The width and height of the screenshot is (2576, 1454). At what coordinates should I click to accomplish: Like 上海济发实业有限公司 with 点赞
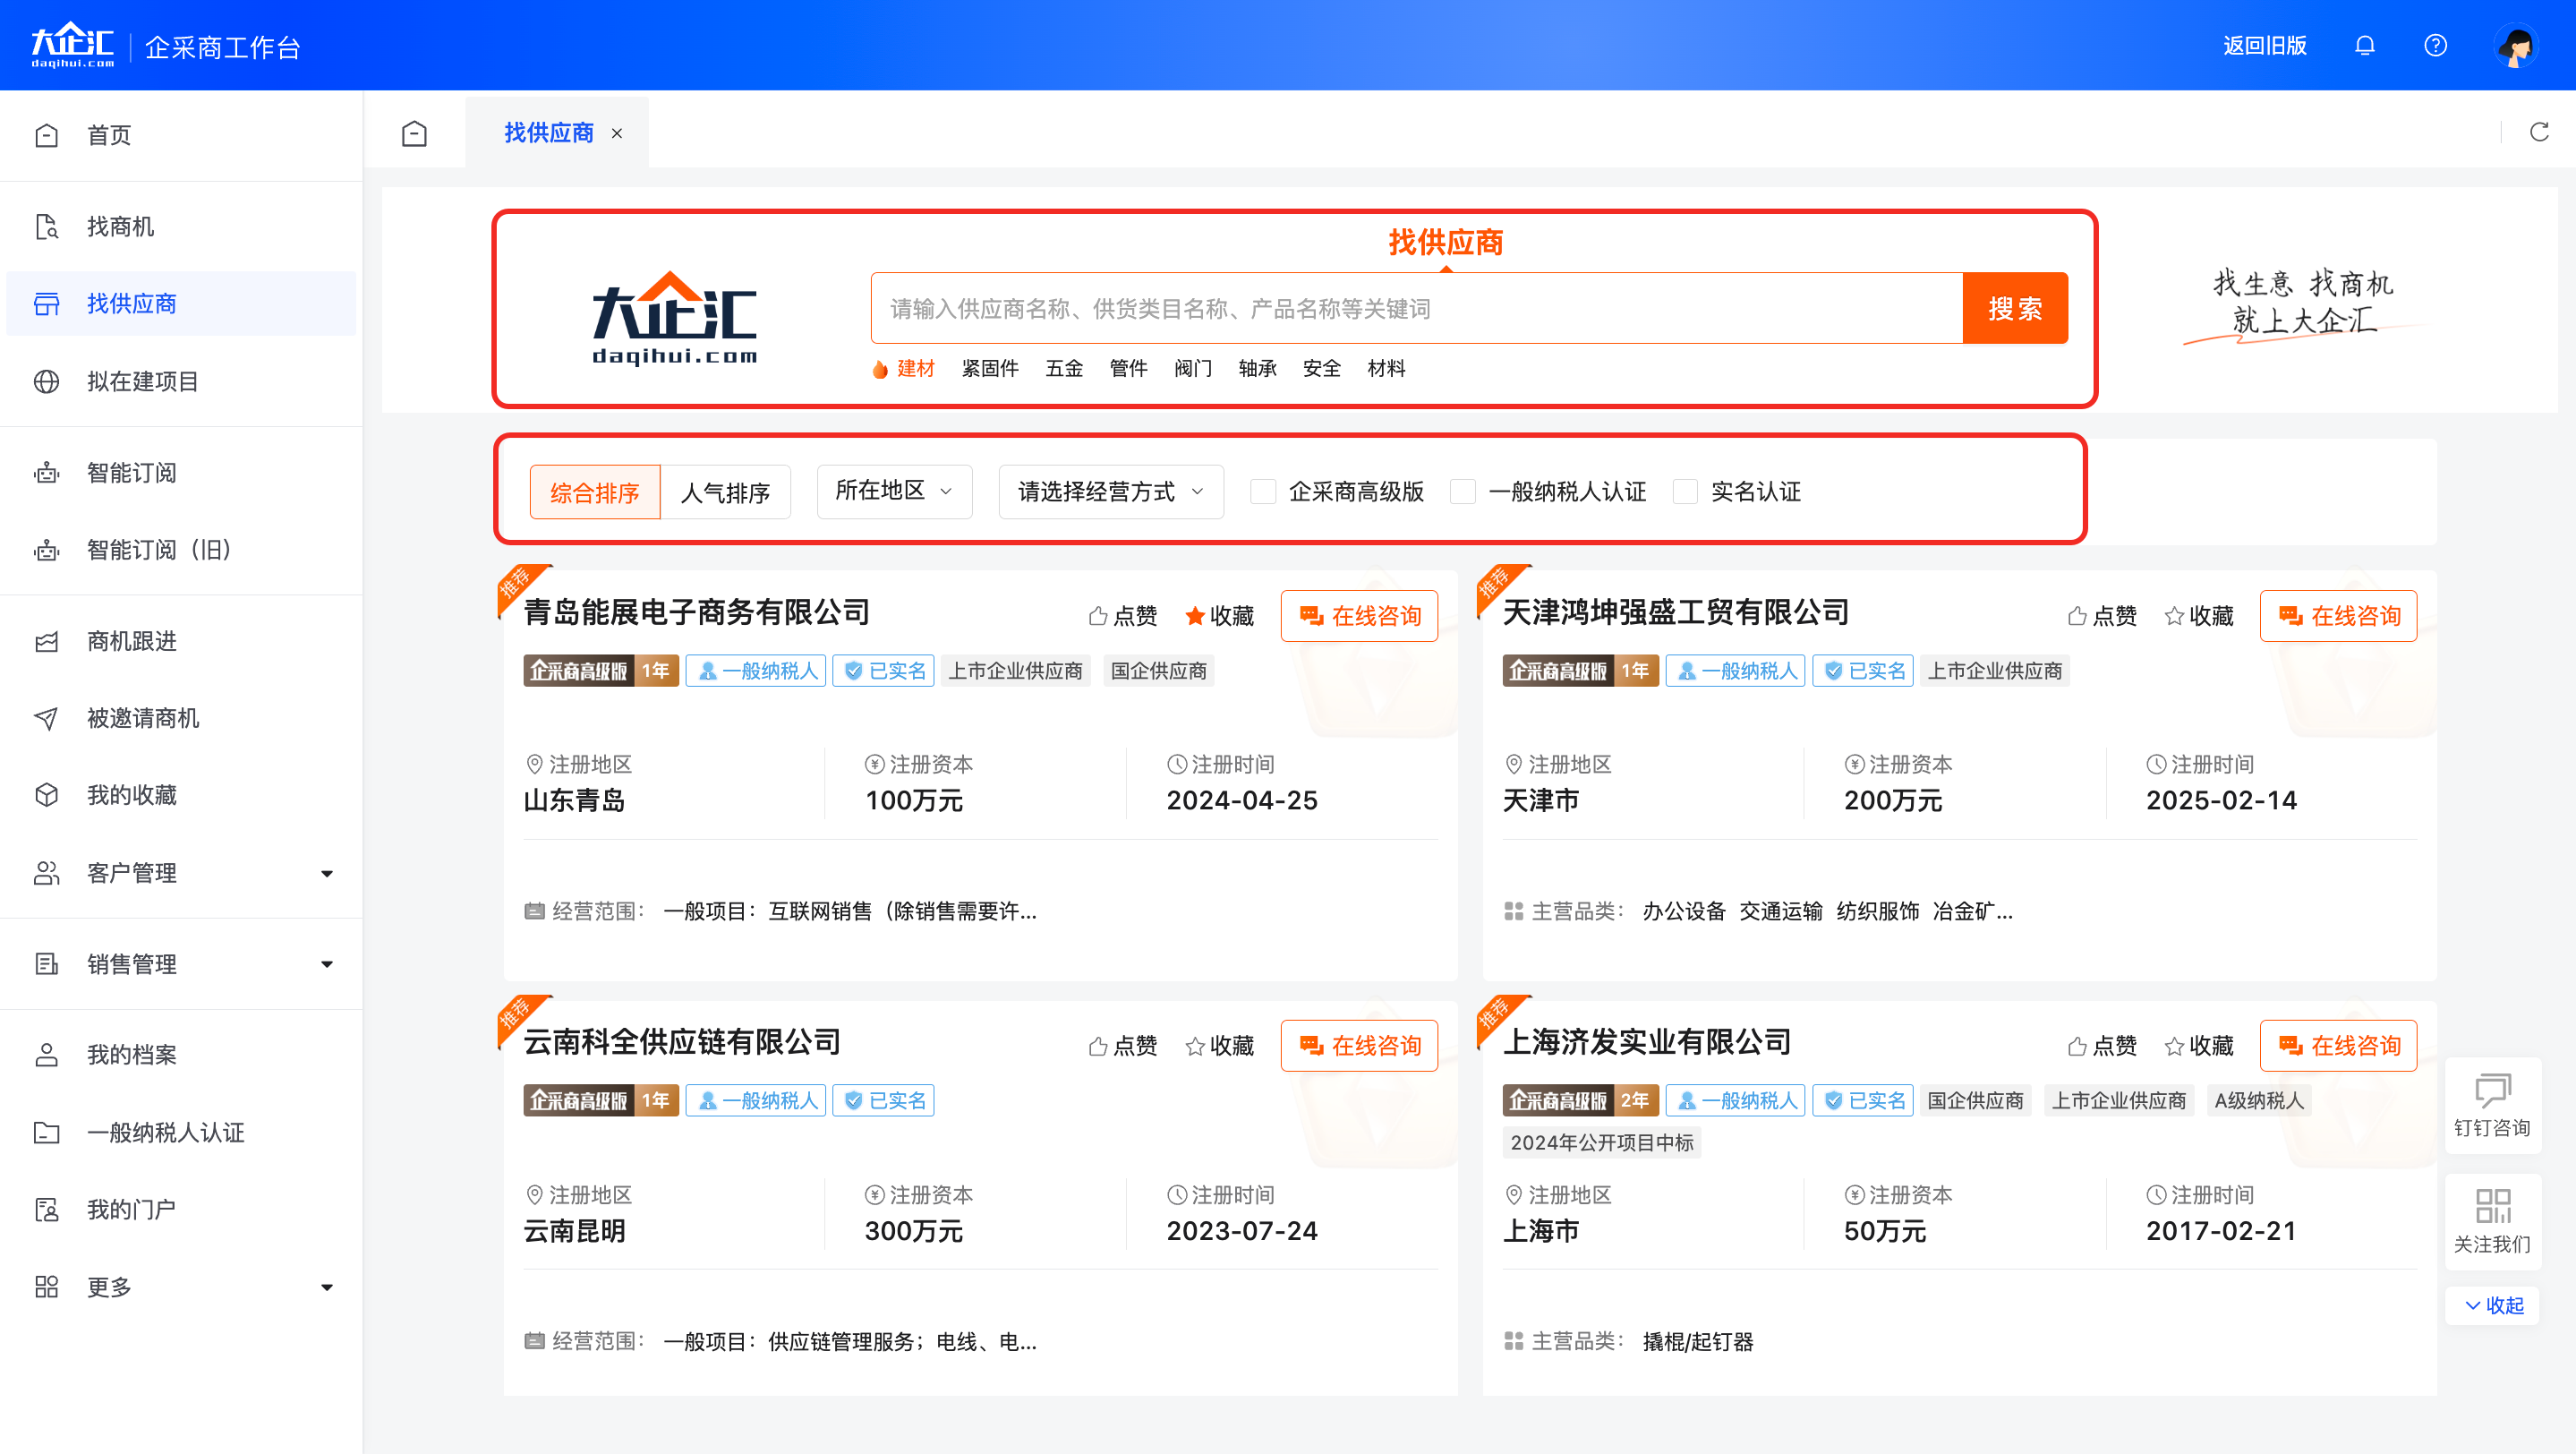coord(2101,1046)
